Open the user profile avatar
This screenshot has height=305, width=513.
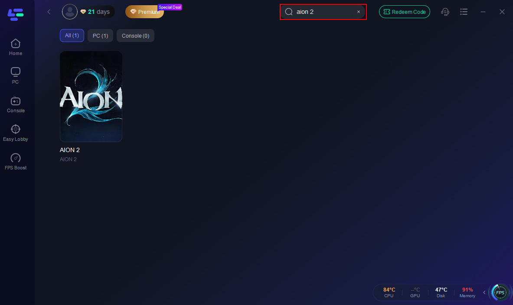[x=70, y=12]
